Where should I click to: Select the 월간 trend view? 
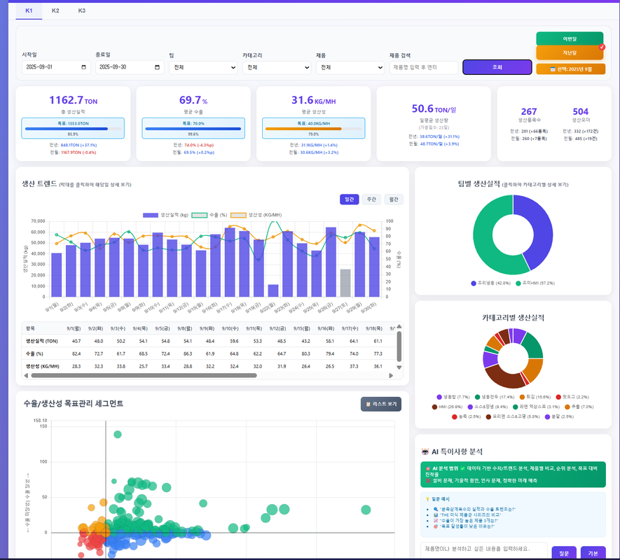tap(394, 199)
